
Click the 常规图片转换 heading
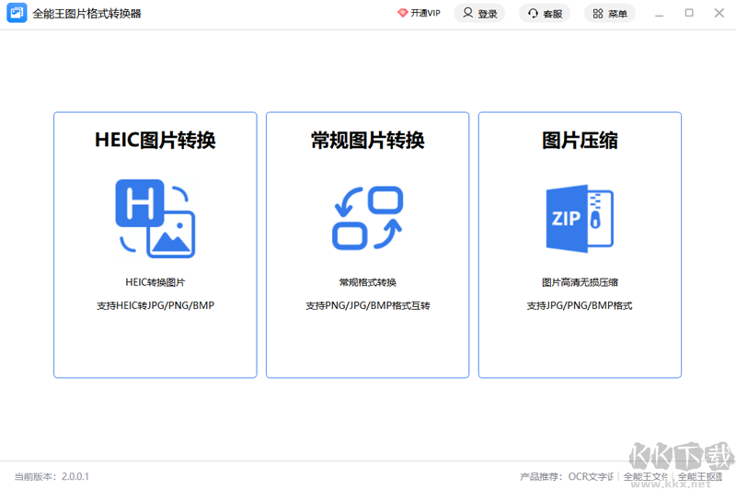tap(367, 140)
